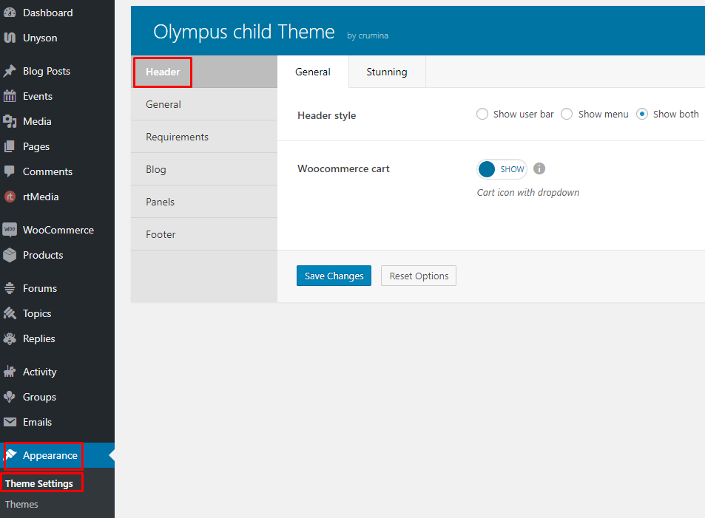This screenshot has height=518, width=705.
Task: Switch to the General tab
Action: (312, 72)
